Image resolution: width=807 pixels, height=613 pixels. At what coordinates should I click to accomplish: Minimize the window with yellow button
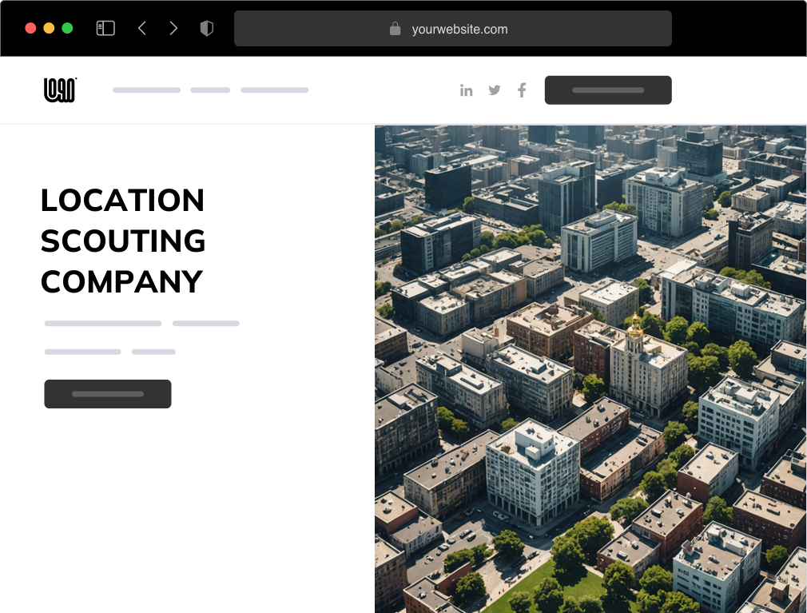coord(49,28)
